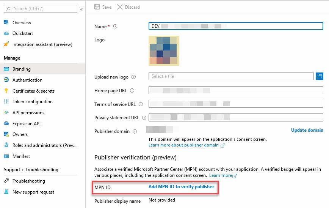329x208 pixels.
Task: Click the Authentication icon
Action: point(6,80)
